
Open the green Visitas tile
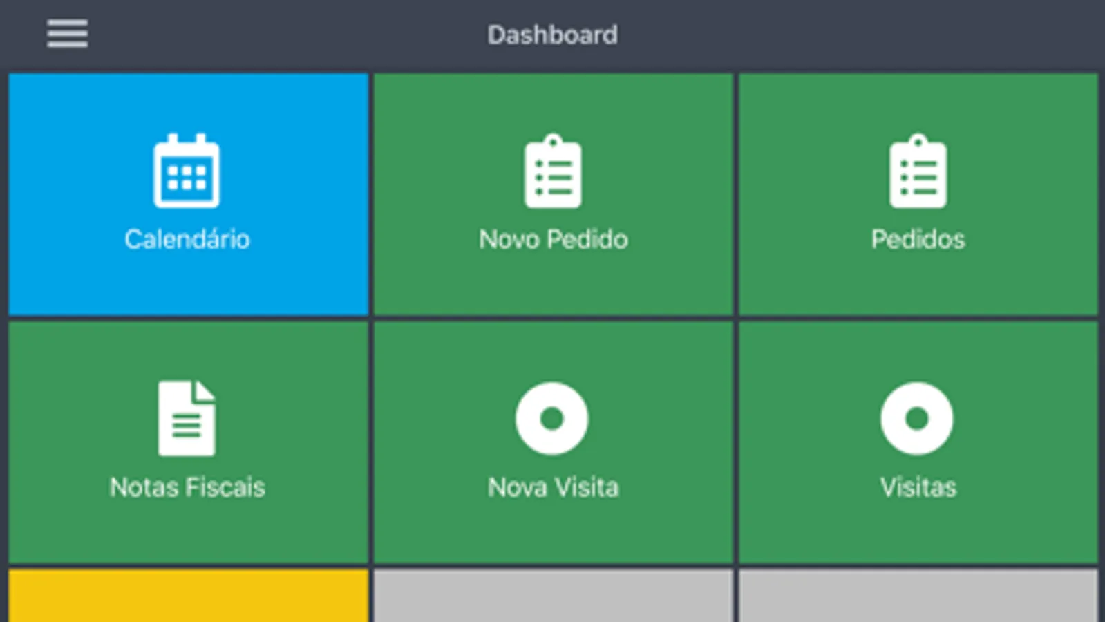918,532
